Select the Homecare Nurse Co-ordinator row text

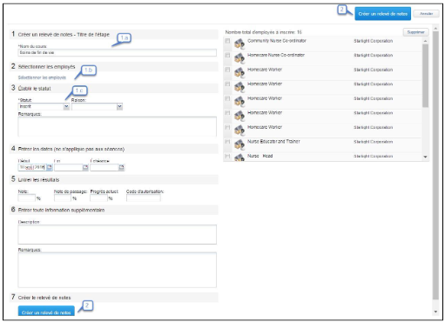point(276,55)
